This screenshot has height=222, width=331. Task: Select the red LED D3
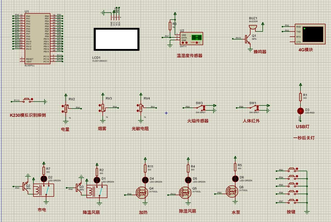coord(300,111)
